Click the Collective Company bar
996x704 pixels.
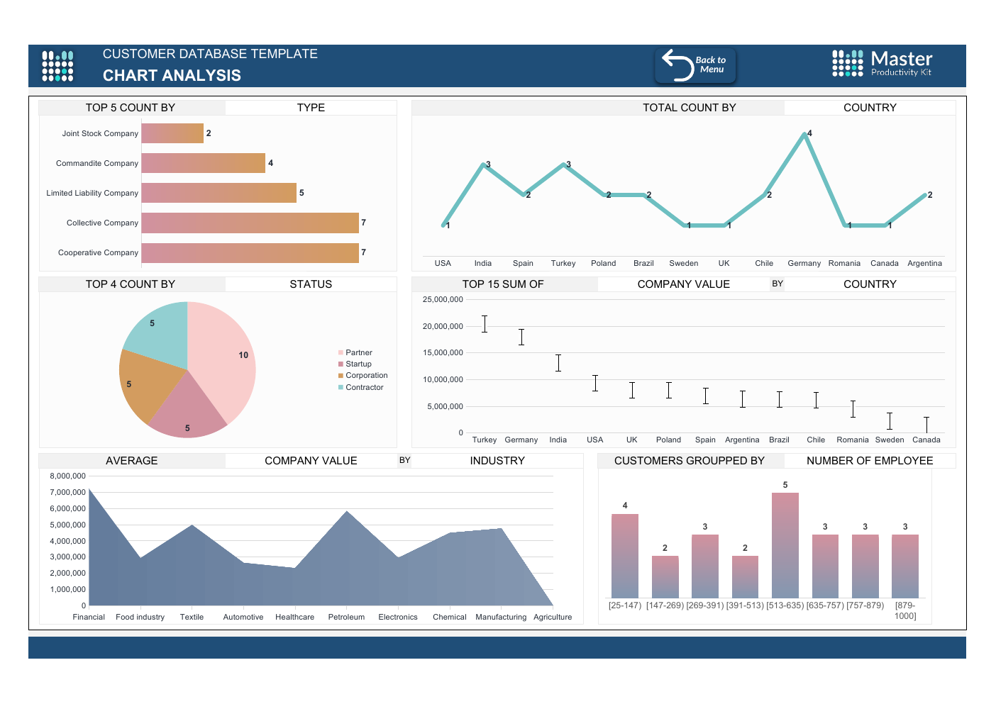point(250,223)
